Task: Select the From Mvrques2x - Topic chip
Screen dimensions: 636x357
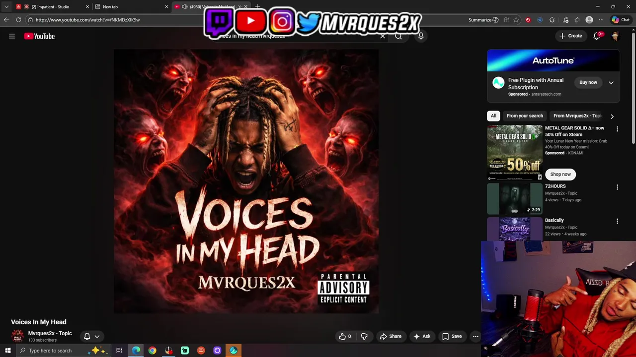Action: 577,116
